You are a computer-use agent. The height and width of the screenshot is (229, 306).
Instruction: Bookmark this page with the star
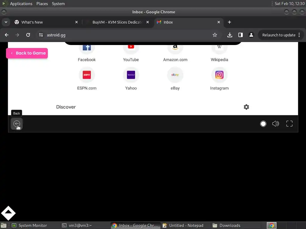(x=215, y=35)
